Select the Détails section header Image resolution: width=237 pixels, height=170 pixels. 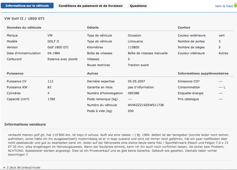[93, 27]
